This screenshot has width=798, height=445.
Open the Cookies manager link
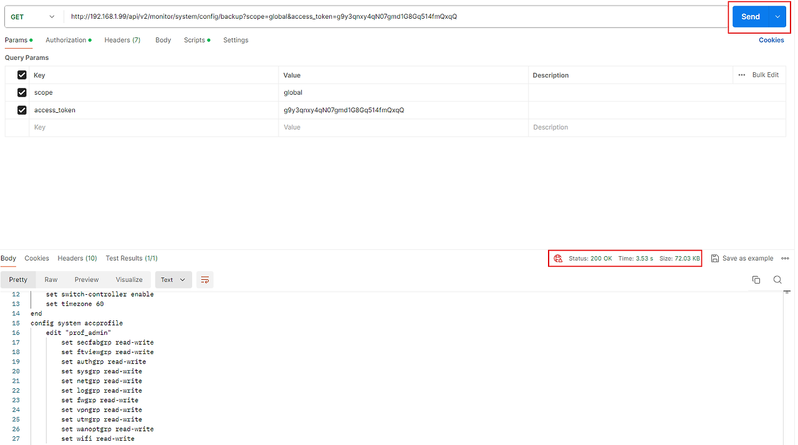[x=771, y=40]
